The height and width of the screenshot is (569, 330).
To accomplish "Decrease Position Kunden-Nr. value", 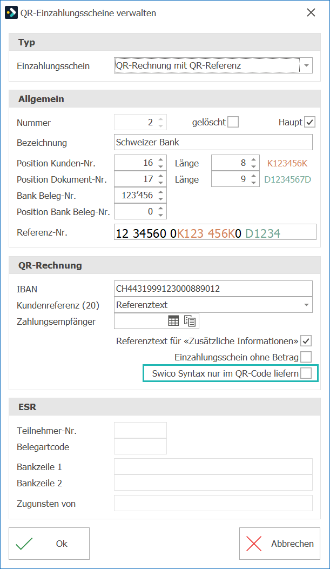I will [x=160, y=166].
